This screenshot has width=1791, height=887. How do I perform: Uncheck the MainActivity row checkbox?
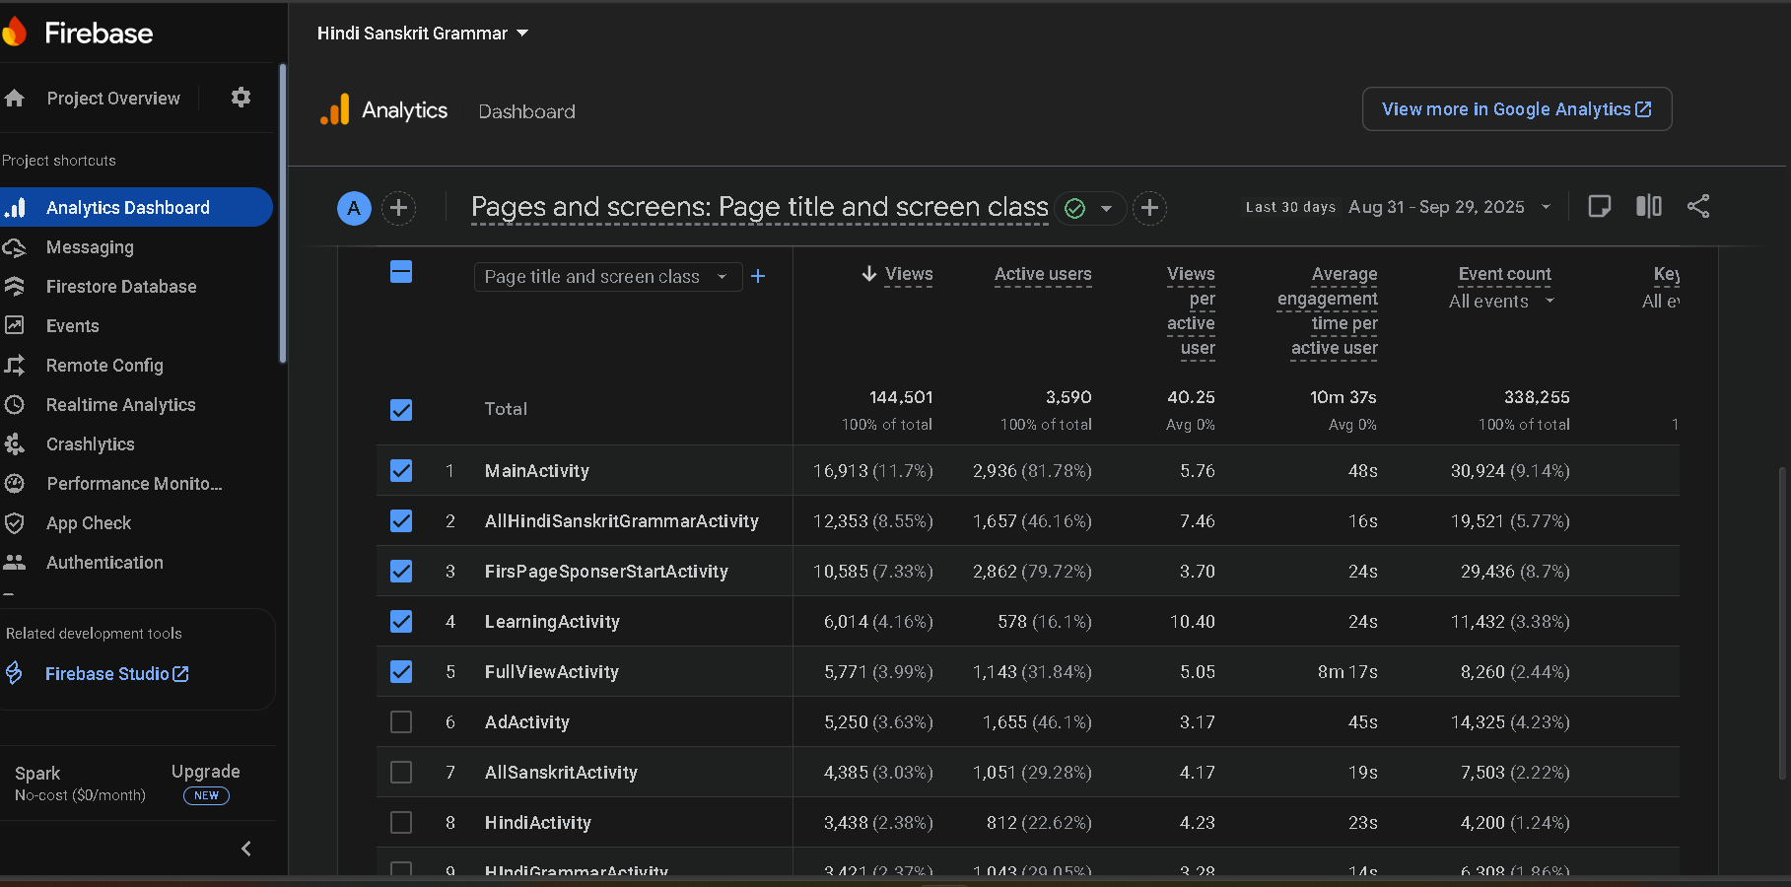pos(401,471)
